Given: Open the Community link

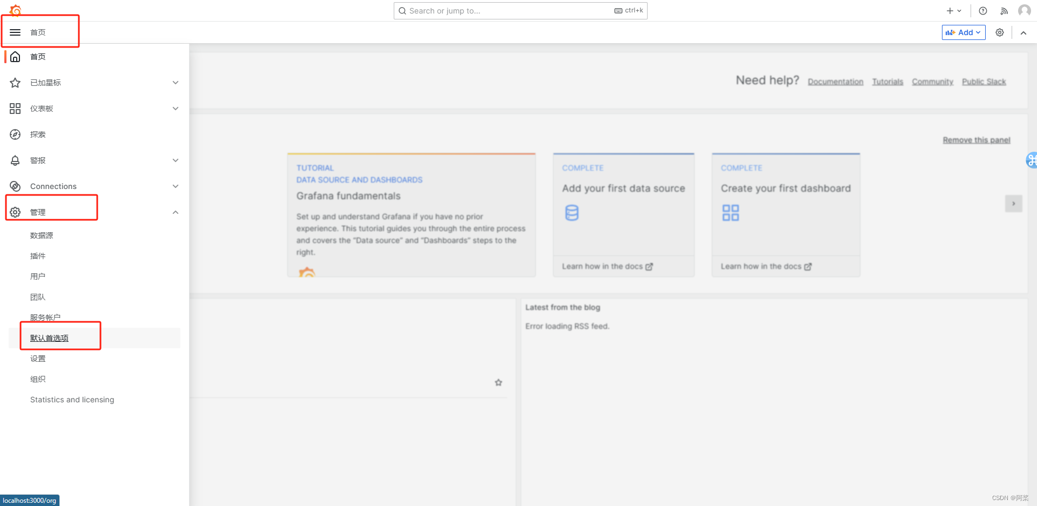Looking at the screenshot, I should [933, 82].
